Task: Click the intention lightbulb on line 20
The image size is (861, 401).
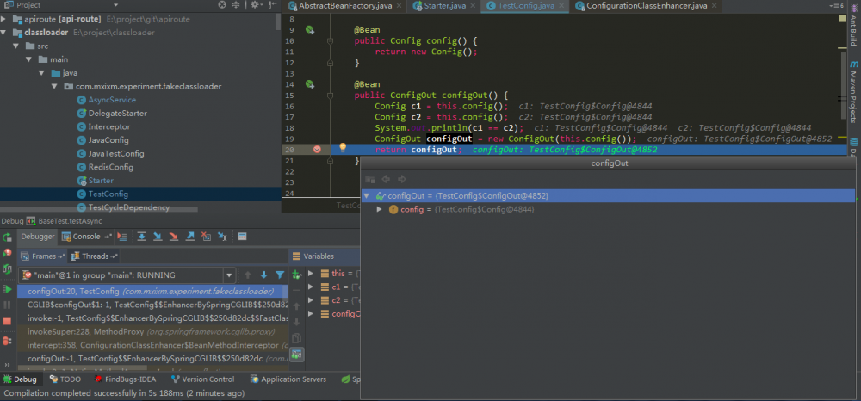Action: coord(342,149)
